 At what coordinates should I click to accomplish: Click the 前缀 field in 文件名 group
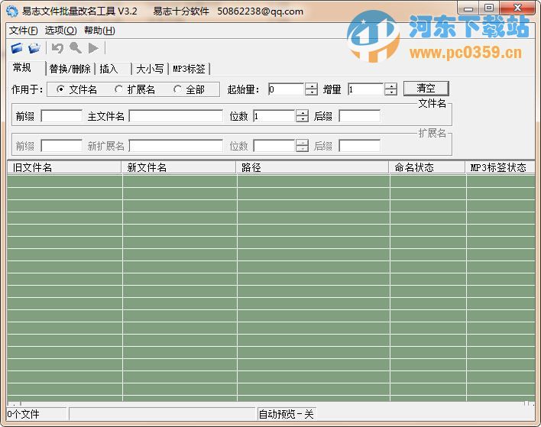click(61, 116)
